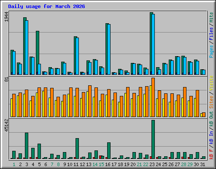Click day 21 on the x-axis
Image resolution: width=216 pixels, height=169 pixels.
[139, 164]
